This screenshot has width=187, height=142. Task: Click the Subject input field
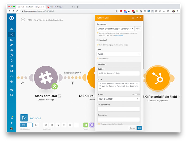[x=119, y=73]
